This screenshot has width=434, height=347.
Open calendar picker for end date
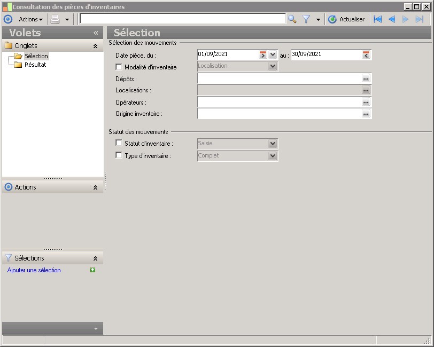click(x=366, y=54)
